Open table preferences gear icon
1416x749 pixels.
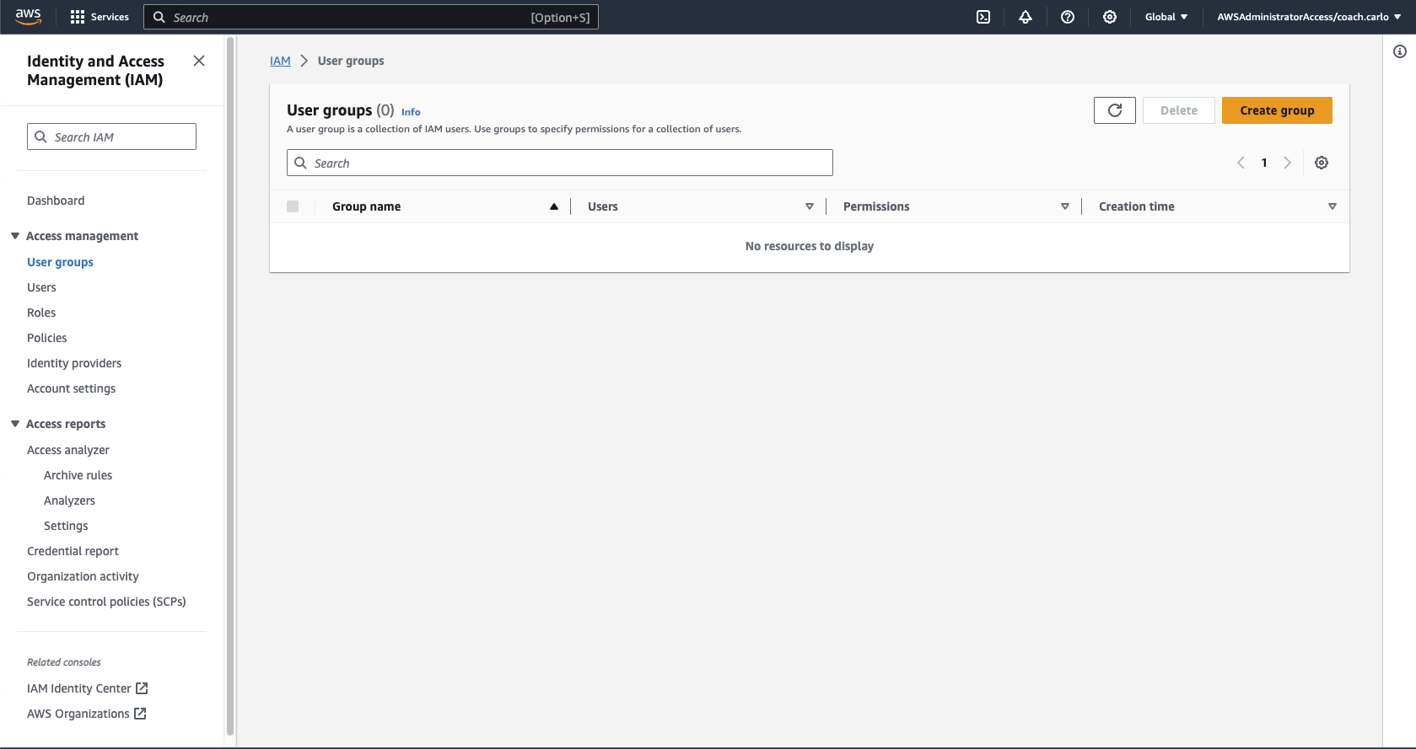coord(1322,163)
